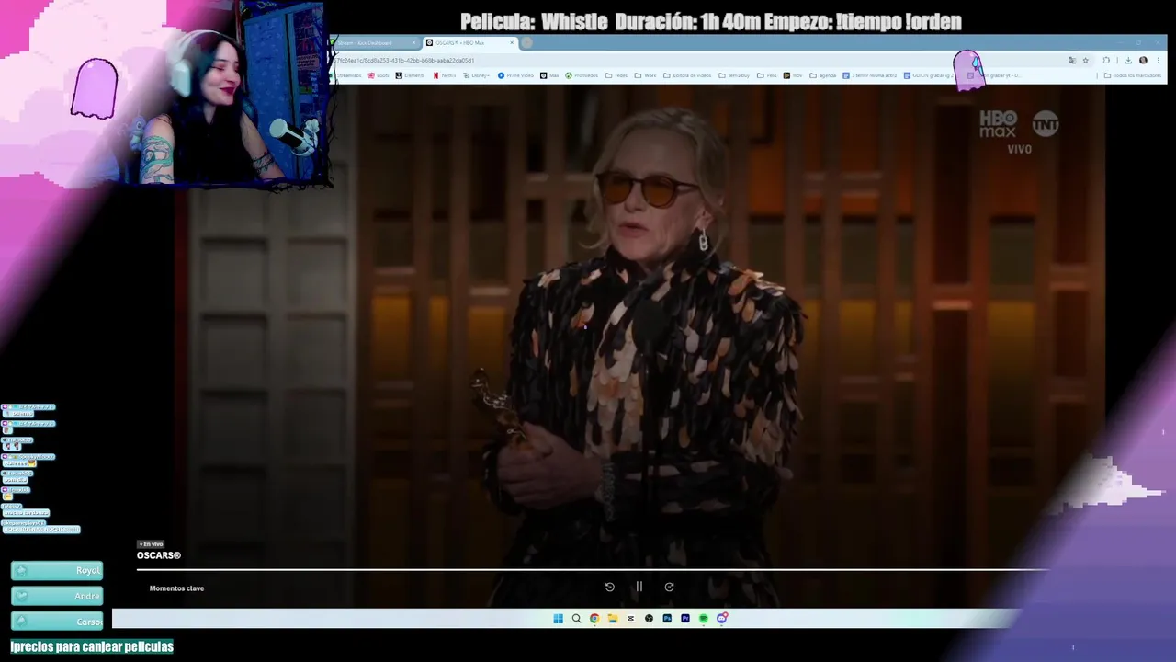Open File Explorer from the taskbar
Image resolution: width=1176 pixels, height=662 pixels.
click(x=613, y=619)
